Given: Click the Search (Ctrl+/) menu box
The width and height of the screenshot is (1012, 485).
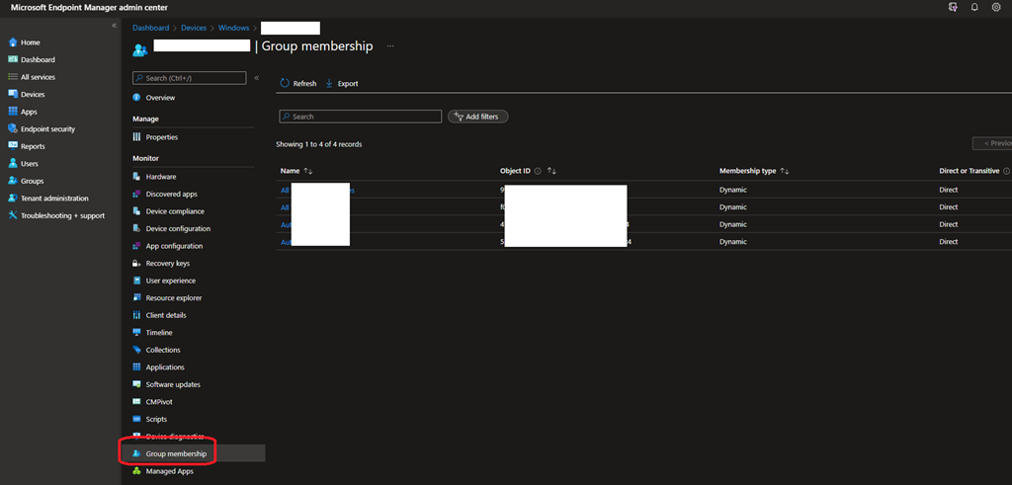Looking at the screenshot, I should (190, 77).
